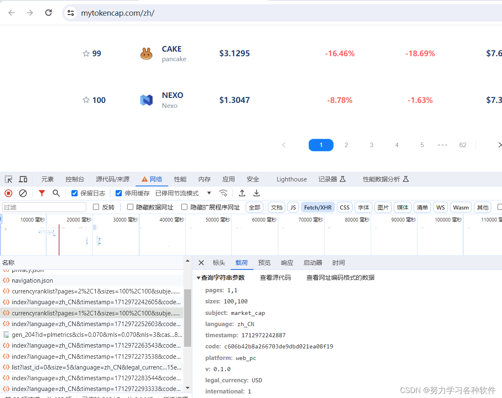Open the 安全 DevTools tab
Image resolution: width=502 pixels, height=398 pixels.
[x=253, y=179]
